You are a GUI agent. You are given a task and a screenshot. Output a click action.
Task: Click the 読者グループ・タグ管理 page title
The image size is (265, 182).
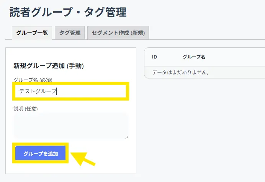(68, 12)
